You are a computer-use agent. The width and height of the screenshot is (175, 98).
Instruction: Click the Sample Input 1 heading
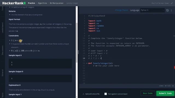pos(15,94)
